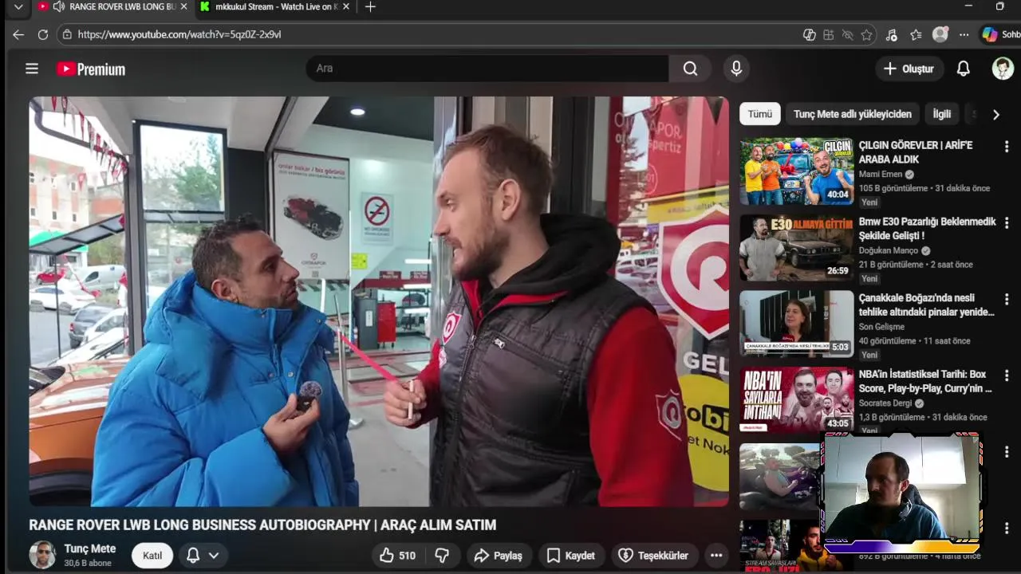Image resolution: width=1021 pixels, height=574 pixels.
Task: Open Socrates Dergi channel name
Action: pyautogui.click(x=885, y=403)
